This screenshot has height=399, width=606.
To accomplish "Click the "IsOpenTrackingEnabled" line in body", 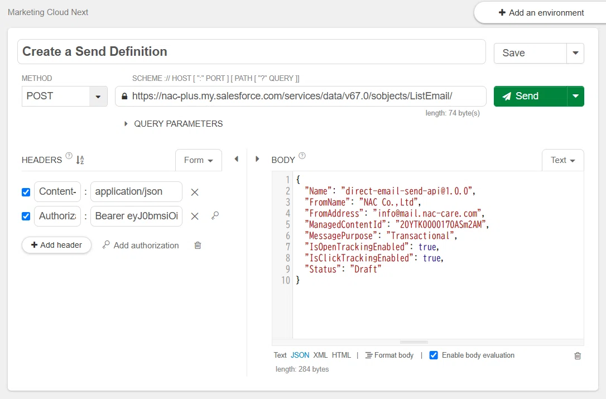I will (x=372, y=247).
